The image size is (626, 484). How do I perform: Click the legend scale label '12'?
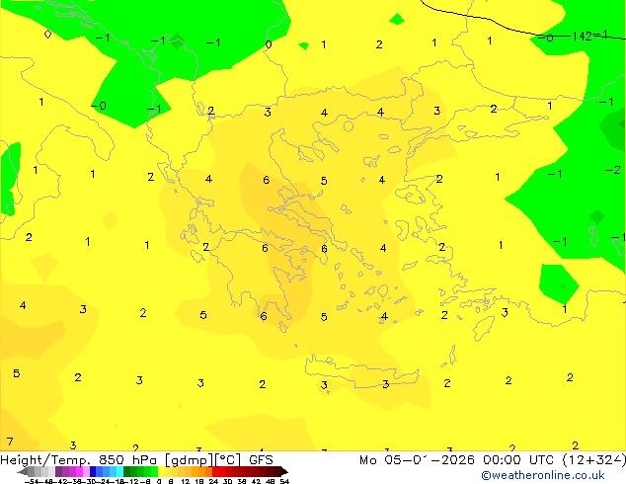tap(186, 481)
